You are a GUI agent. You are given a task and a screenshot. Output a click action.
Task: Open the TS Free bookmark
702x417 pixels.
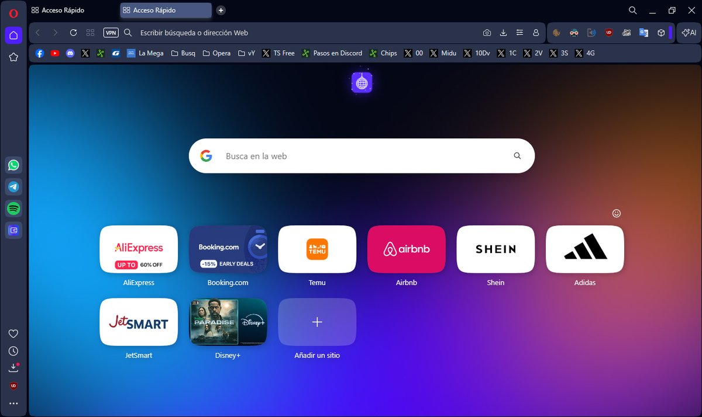click(x=278, y=53)
